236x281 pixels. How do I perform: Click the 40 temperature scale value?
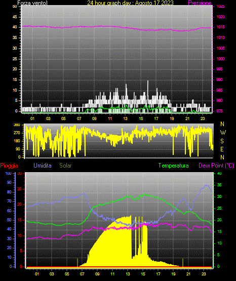219,173
